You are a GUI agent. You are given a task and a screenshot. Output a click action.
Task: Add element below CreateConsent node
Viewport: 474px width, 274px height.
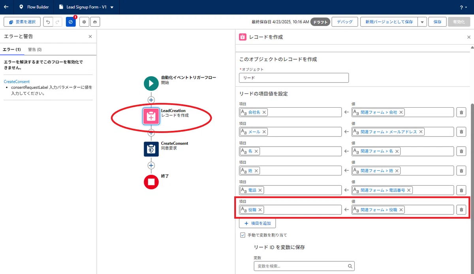coord(151,166)
